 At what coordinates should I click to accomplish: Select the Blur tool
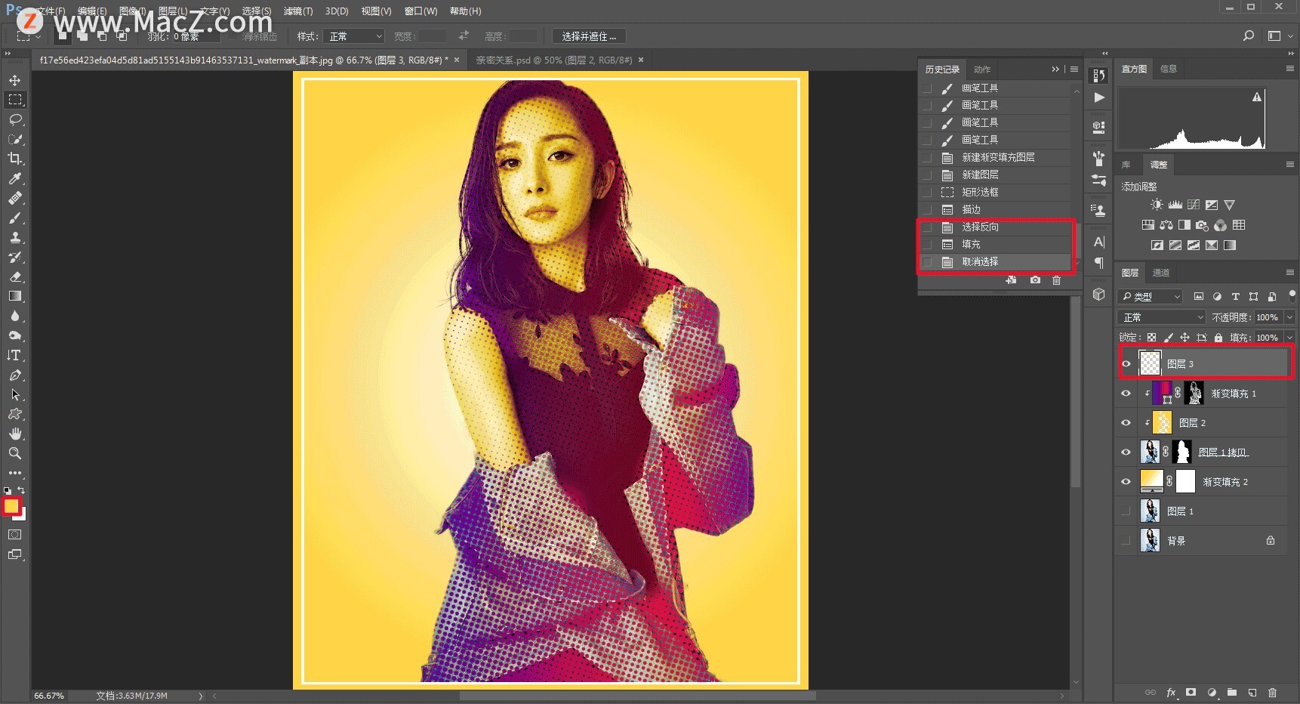pos(14,316)
